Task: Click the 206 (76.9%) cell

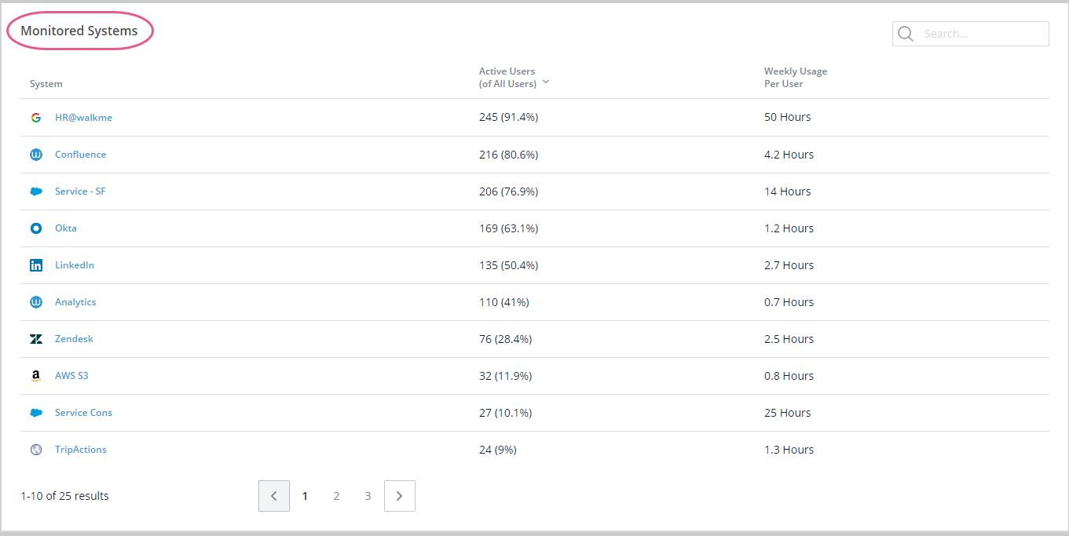Action: pos(508,191)
